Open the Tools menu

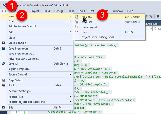(x=82, y=11)
